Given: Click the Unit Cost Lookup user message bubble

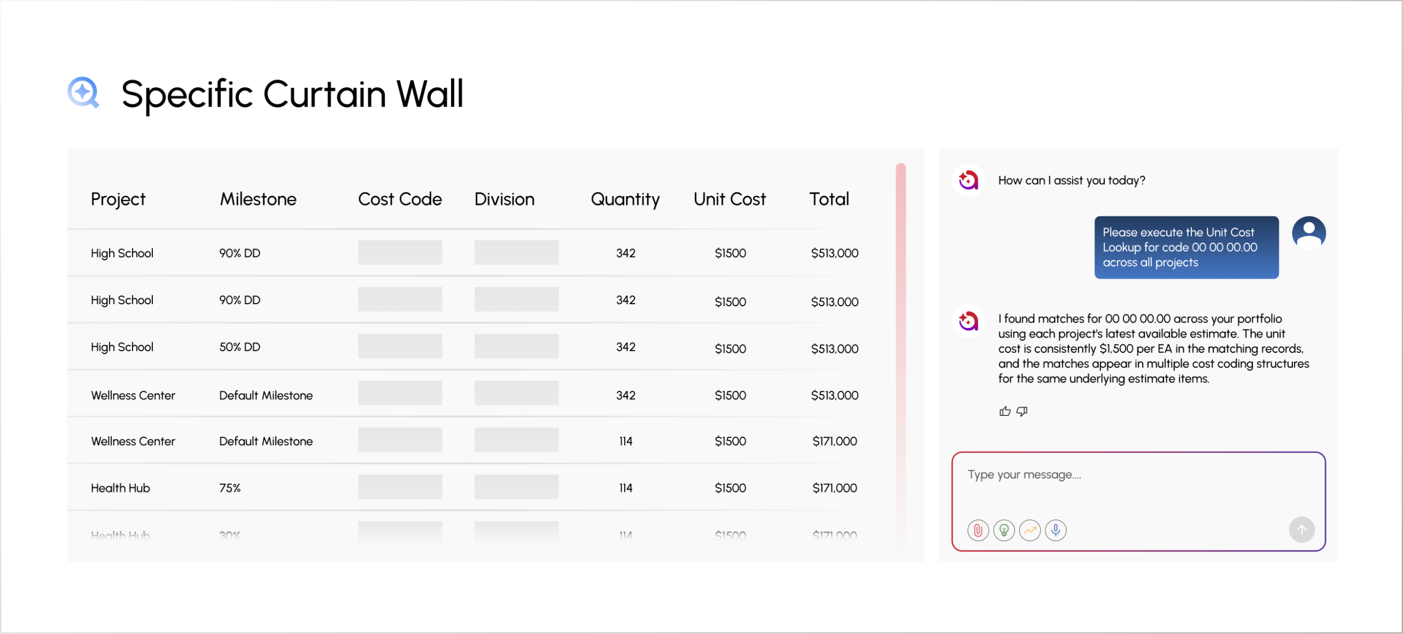Looking at the screenshot, I should click(1187, 247).
